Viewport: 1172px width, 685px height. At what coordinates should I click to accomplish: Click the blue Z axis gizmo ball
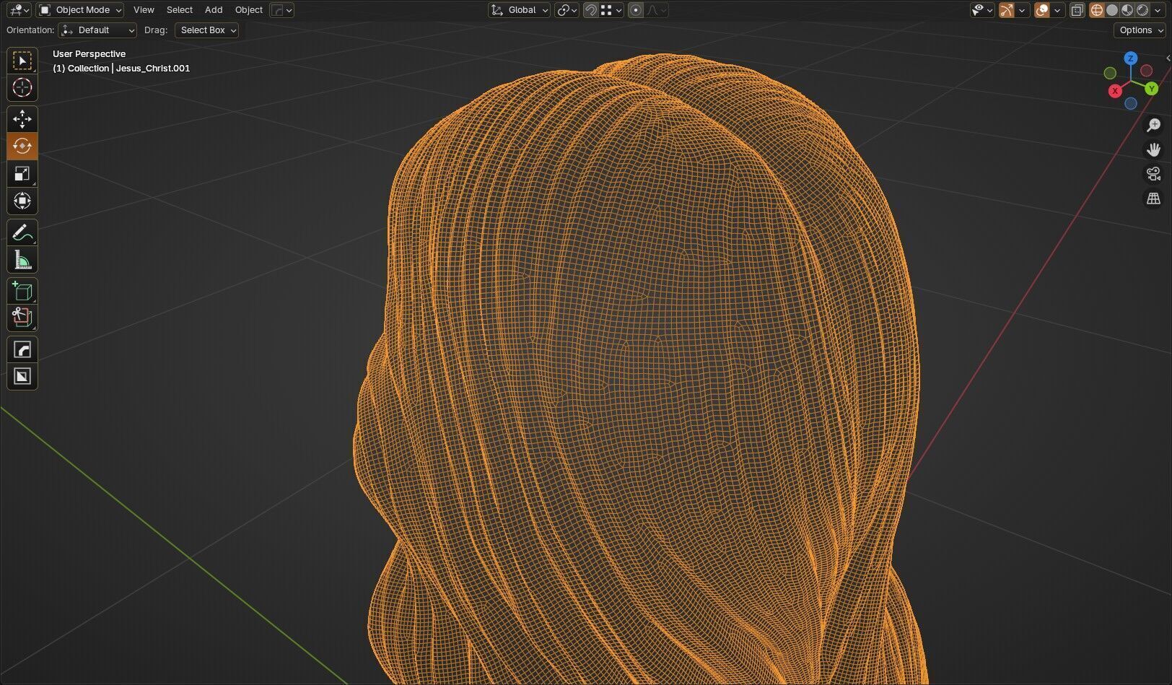point(1131,58)
